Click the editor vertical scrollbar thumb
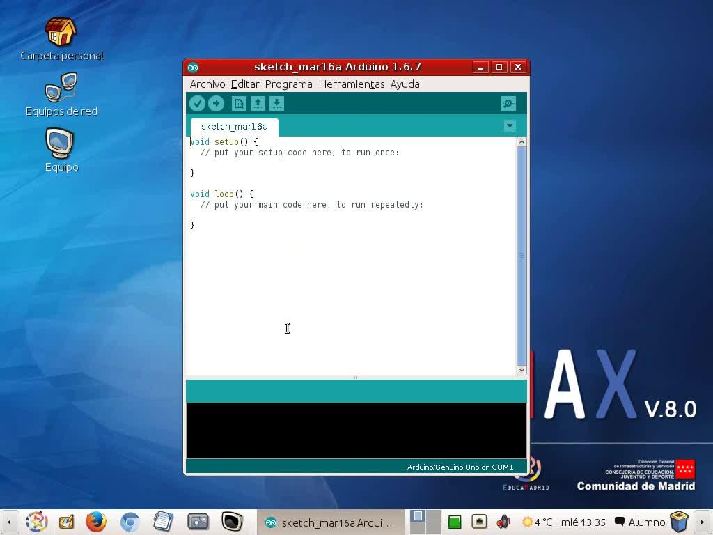 [x=522, y=256]
